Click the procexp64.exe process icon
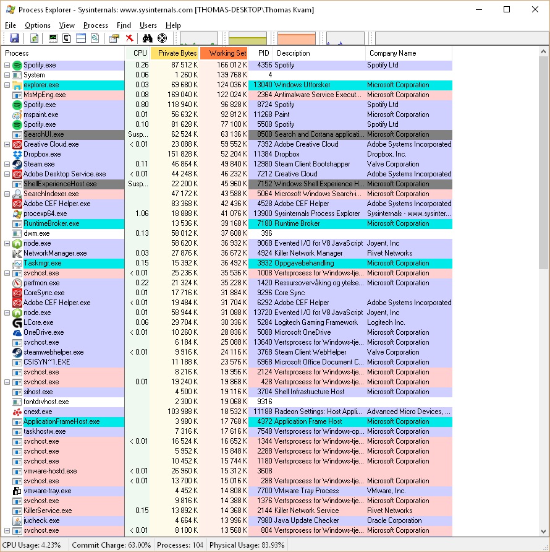The height and width of the screenshot is (552, 550). tap(17, 213)
